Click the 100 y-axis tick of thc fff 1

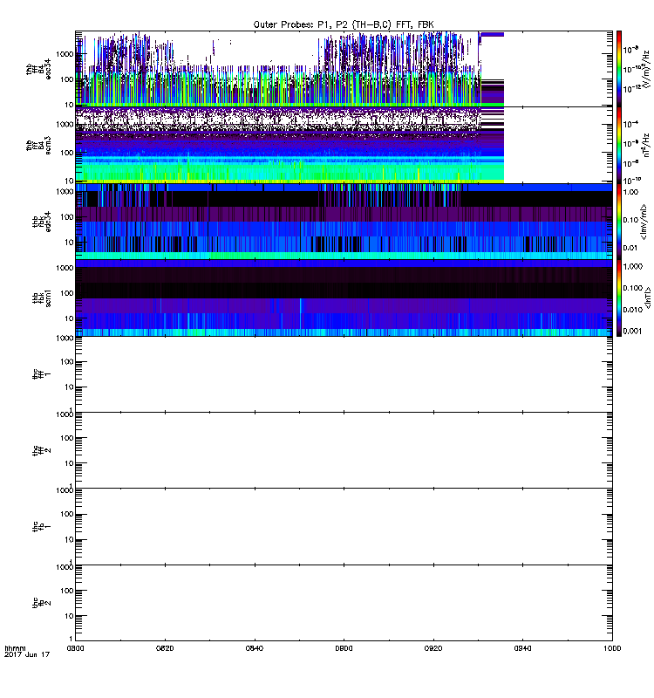pyautogui.click(x=67, y=362)
